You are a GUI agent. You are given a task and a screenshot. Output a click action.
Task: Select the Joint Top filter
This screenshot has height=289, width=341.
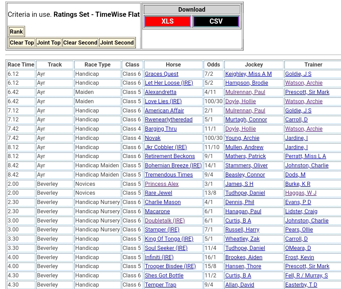coord(49,43)
